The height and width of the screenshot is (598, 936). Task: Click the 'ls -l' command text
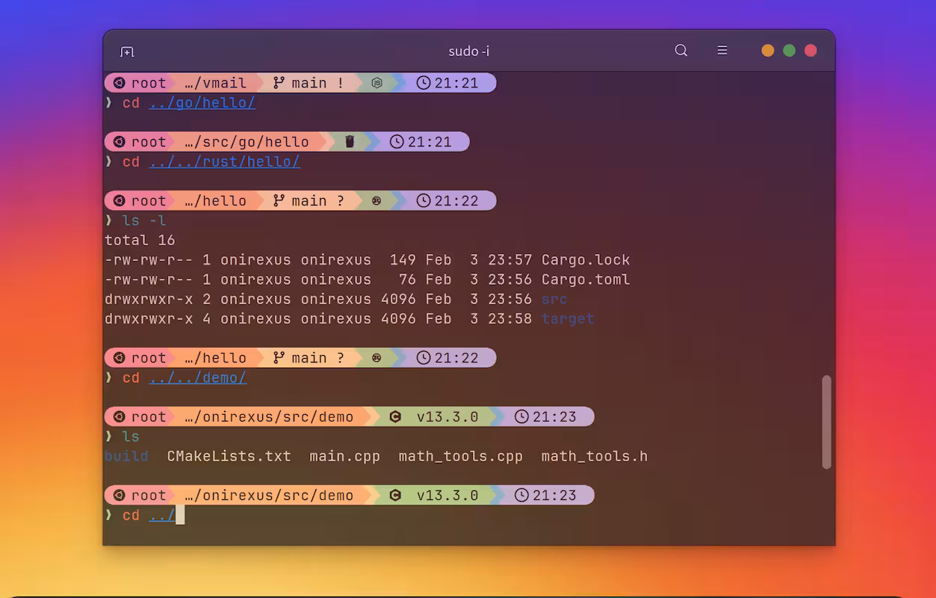(144, 221)
